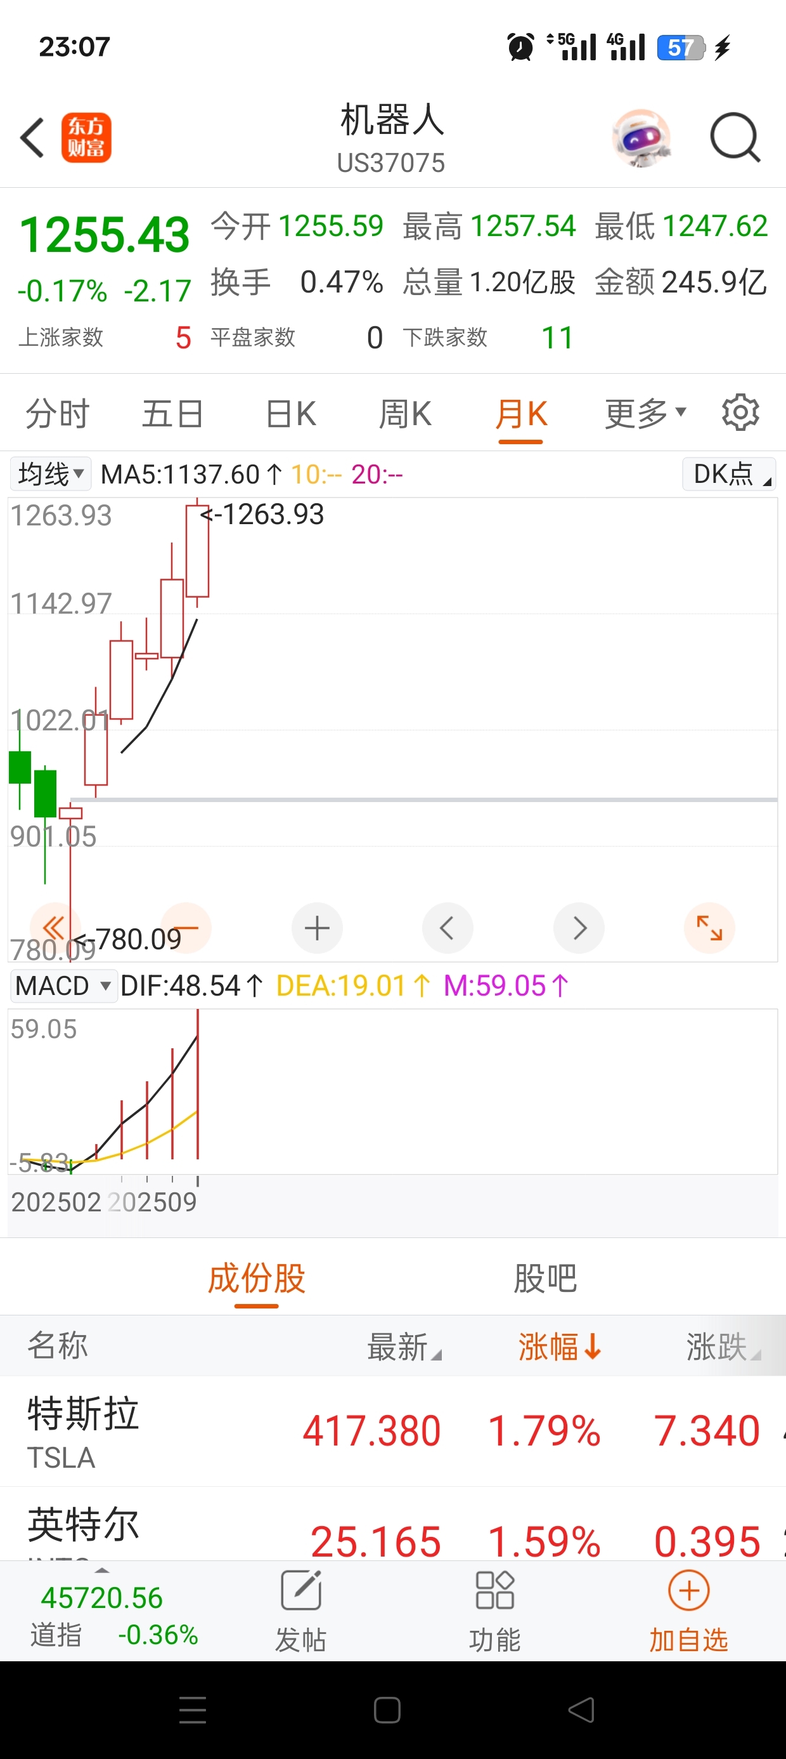The image size is (786, 1759).
Task: Open the MACD indicator dropdown
Action: pyautogui.click(x=63, y=986)
